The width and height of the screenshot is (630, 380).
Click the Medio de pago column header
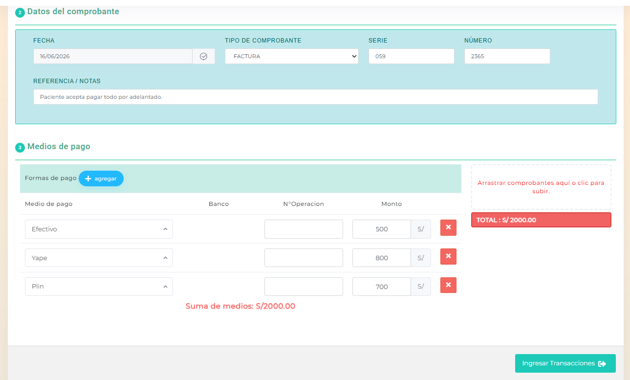(x=48, y=204)
